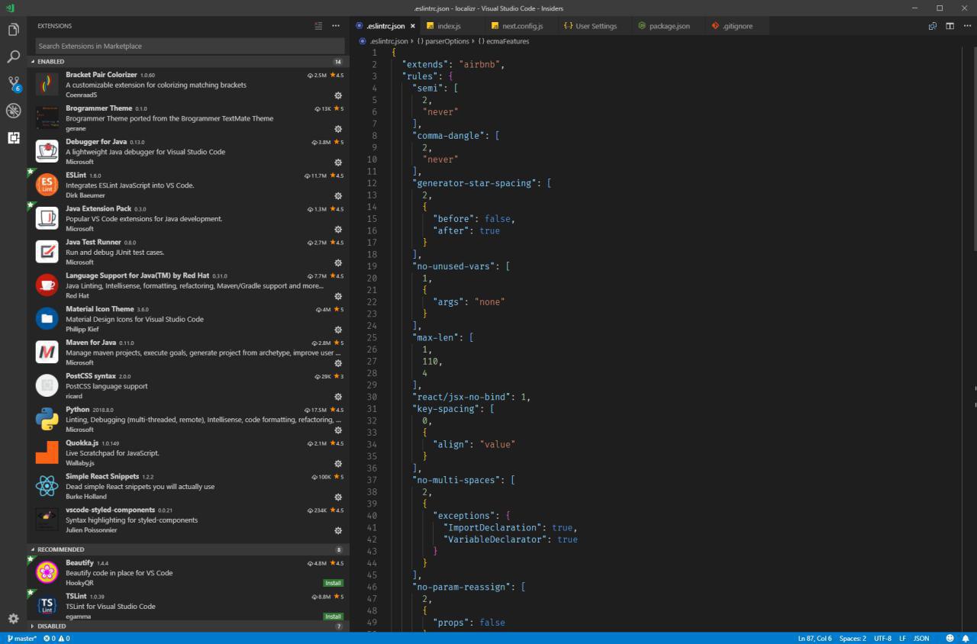Viewport: 977px width, 644px height.
Task: Switch to the index.js tab
Action: click(449, 26)
